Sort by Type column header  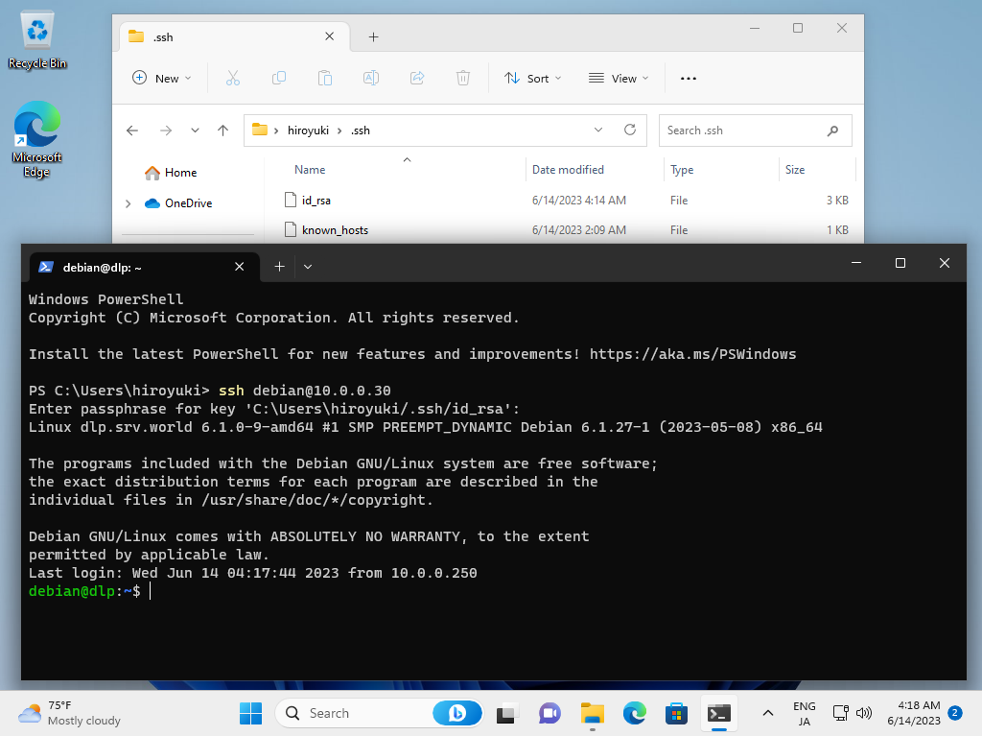(x=682, y=170)
